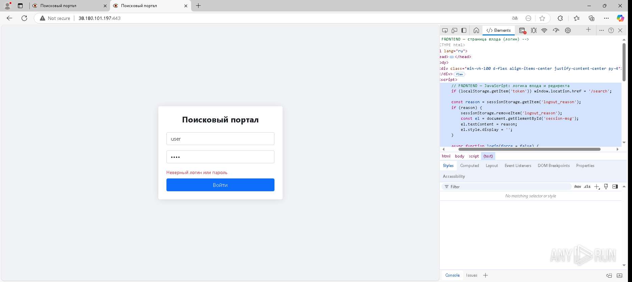Add a tool to the drawer
Viewport: 632px width, 282px height.
click(485, 275)
